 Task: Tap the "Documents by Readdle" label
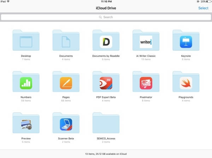(x=106, y=56)
